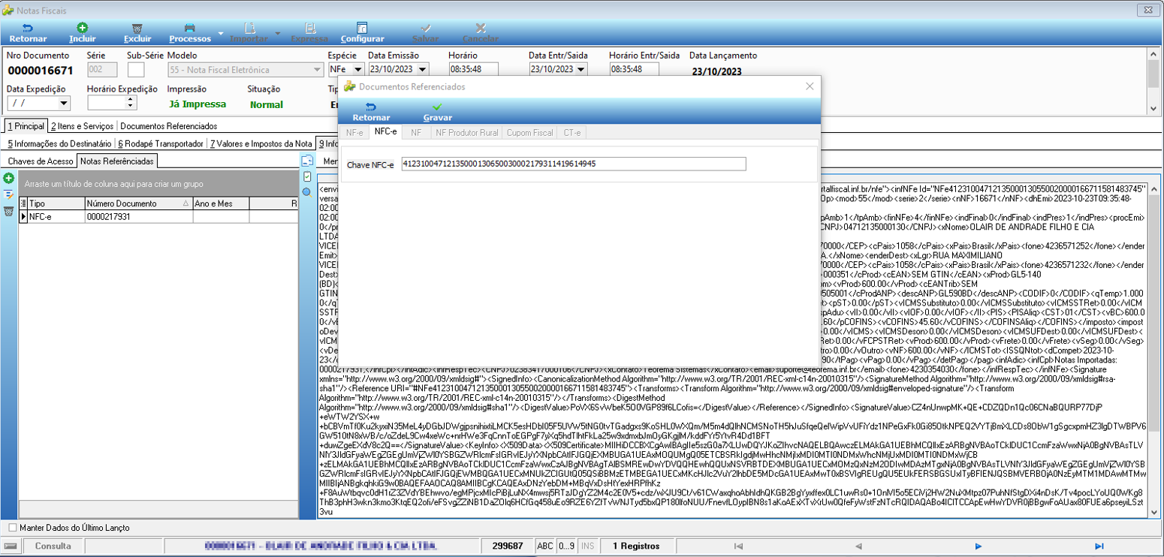Click the Cancelar X toolbar button
The height and width of the screenshot is (557, 1164).
[481, 33]
